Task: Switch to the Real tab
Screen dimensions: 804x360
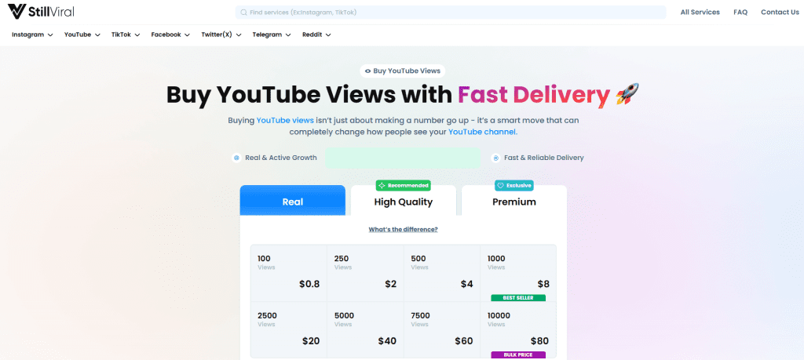Action: (x=292, y=201)
